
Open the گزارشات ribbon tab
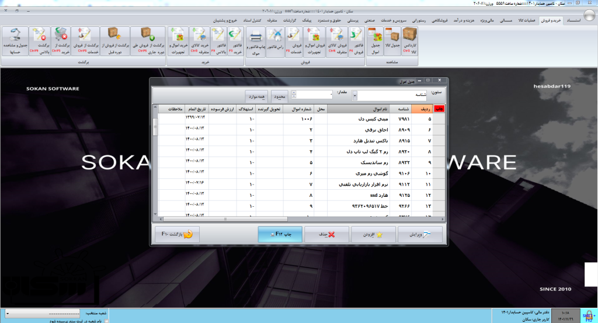[x=290, y=20]
